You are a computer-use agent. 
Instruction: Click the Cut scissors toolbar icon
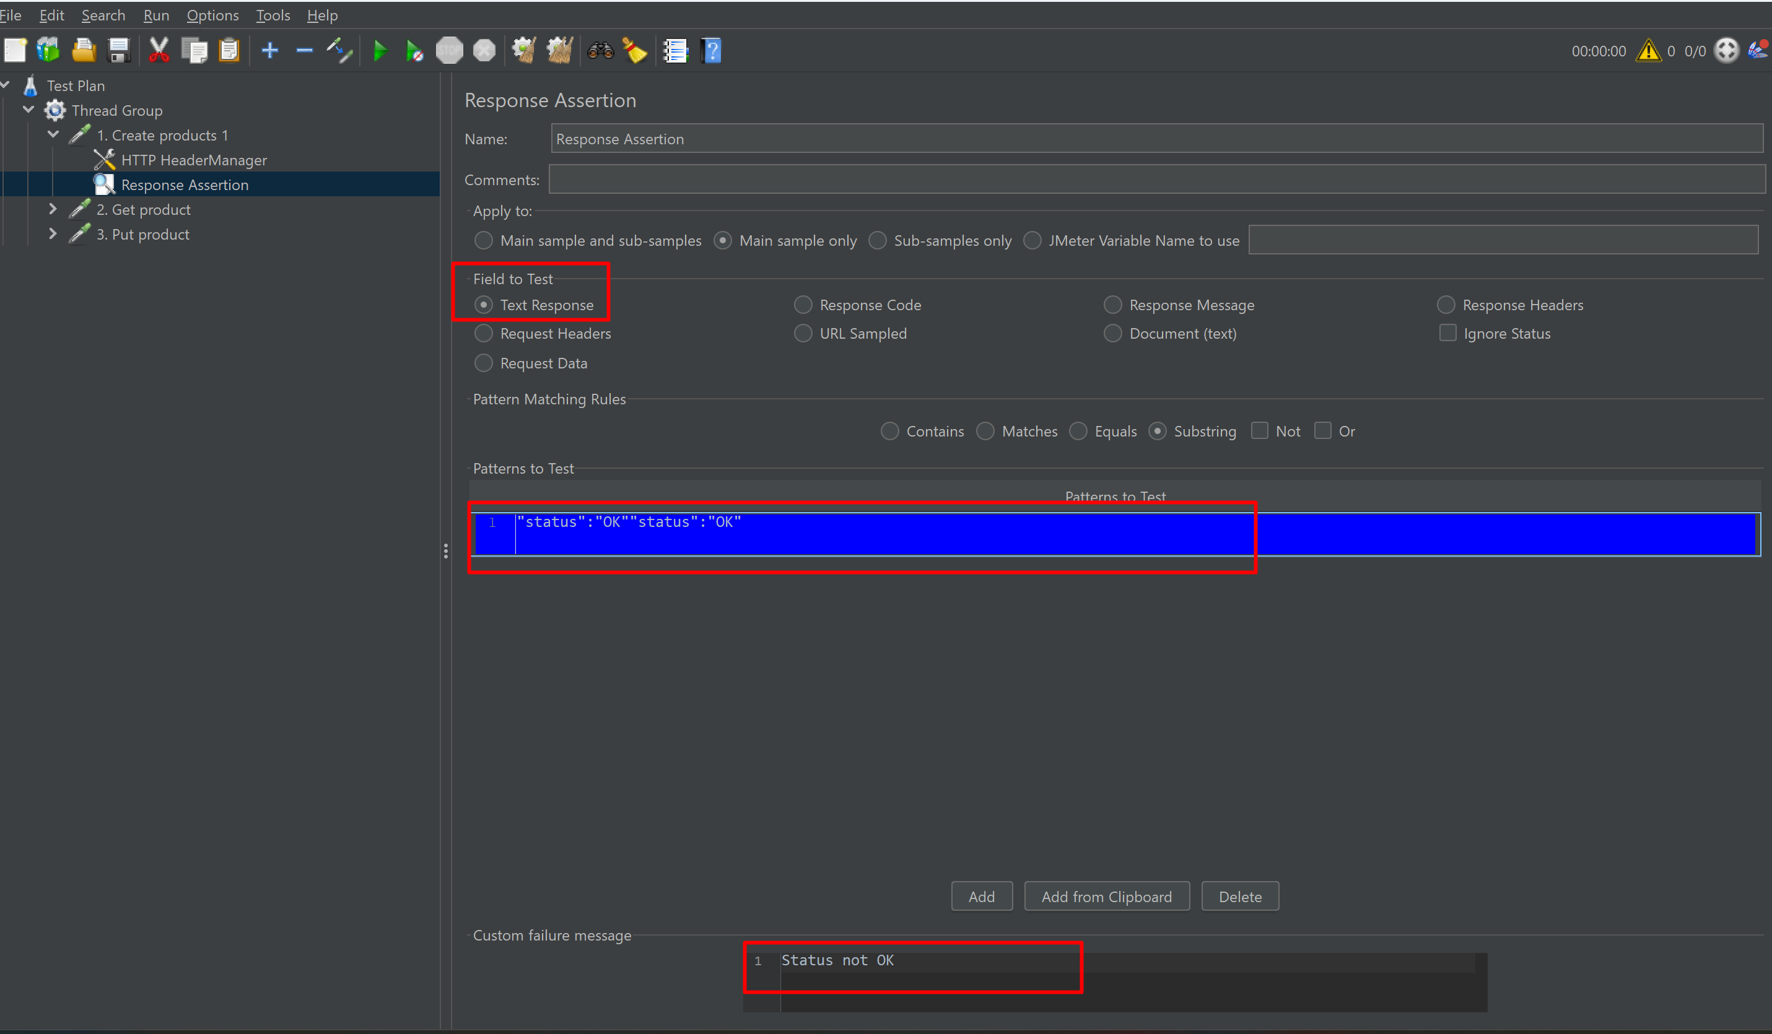(159, 51)
